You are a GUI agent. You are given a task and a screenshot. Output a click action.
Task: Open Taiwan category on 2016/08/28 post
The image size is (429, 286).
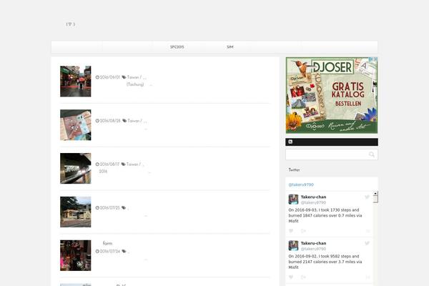[134, 121]
